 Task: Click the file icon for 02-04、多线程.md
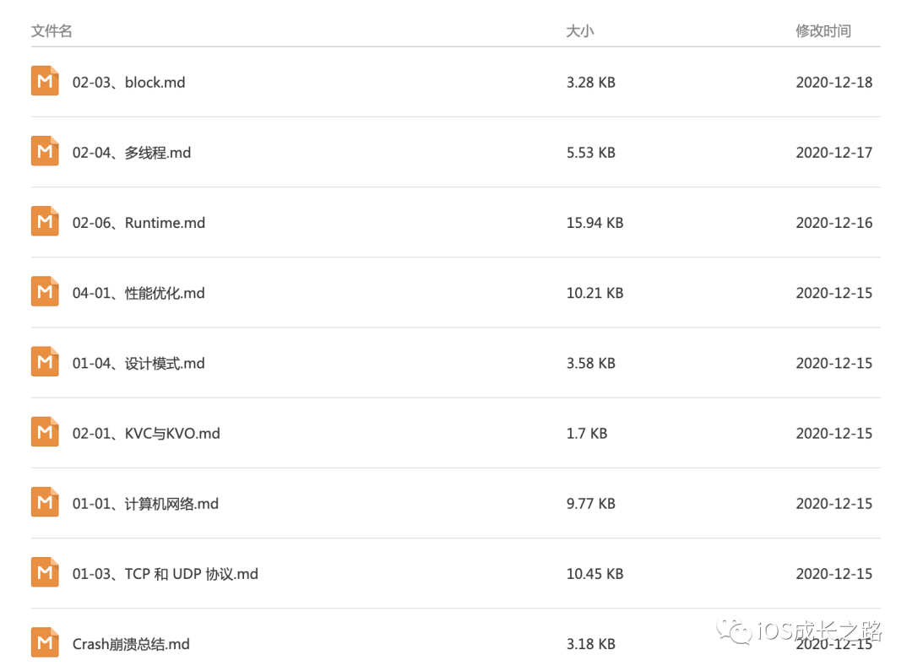click(x=45, y=151)
